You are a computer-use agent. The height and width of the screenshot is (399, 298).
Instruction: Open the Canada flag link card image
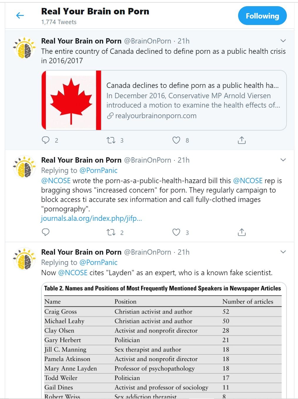click(x=71, y=100)
